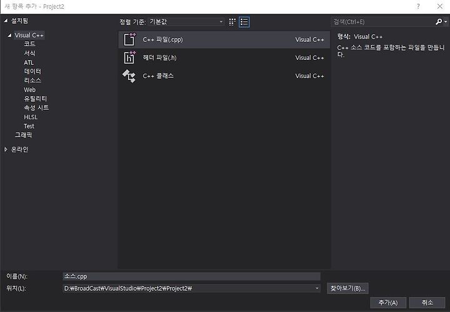Select the 온라인 tree label
The height and width of the screenshot is (312, 450).
(19, 149)
